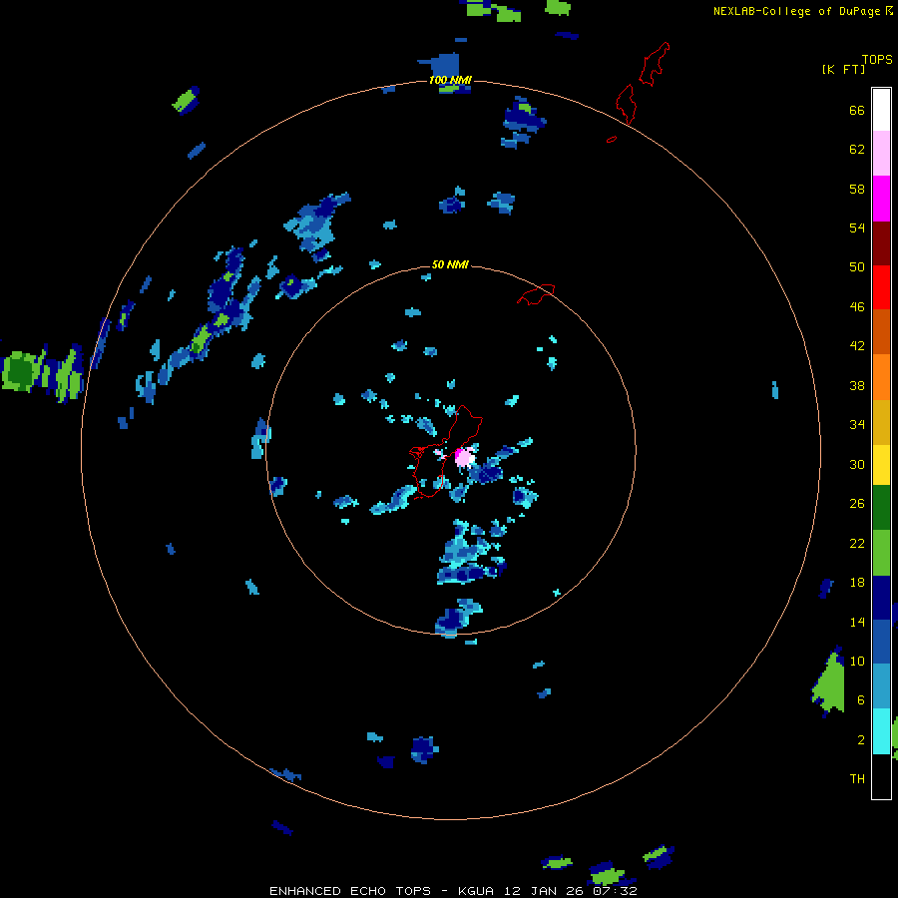This screenshot has height=898, width=898.
Task: Select the magenta legend swatch
Action: click(881, 199)
